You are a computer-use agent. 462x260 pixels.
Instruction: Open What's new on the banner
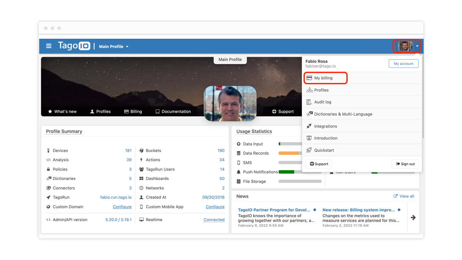point(62,111)
